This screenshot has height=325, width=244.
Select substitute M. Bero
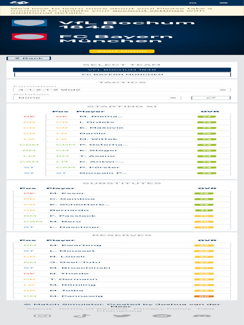122,222
